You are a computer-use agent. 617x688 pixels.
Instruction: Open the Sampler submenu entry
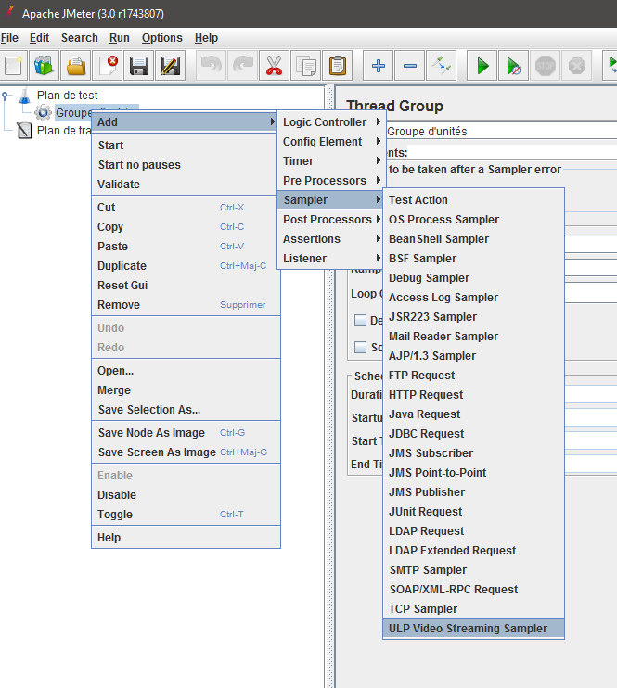pos(331,200)
